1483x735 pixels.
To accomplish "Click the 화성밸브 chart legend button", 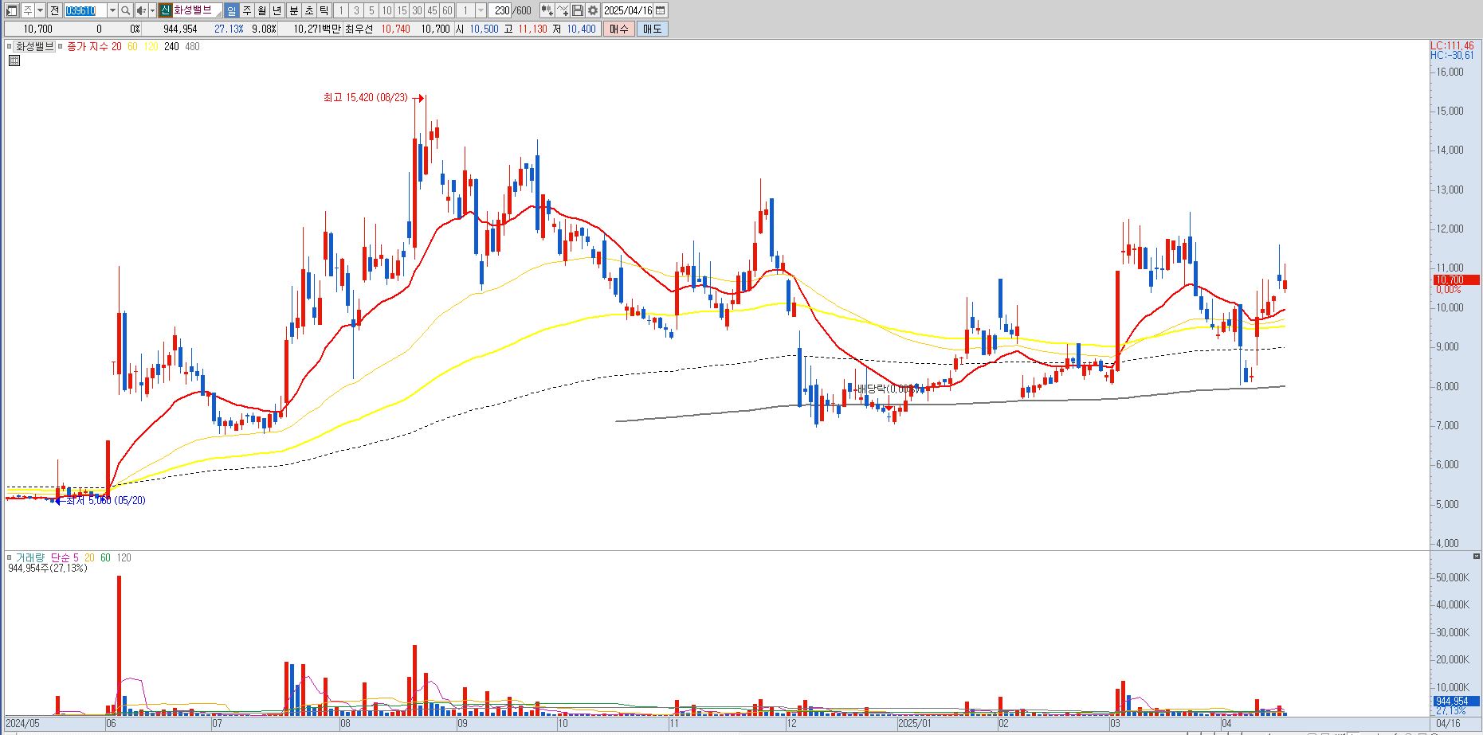I will [x=34, y=46].
